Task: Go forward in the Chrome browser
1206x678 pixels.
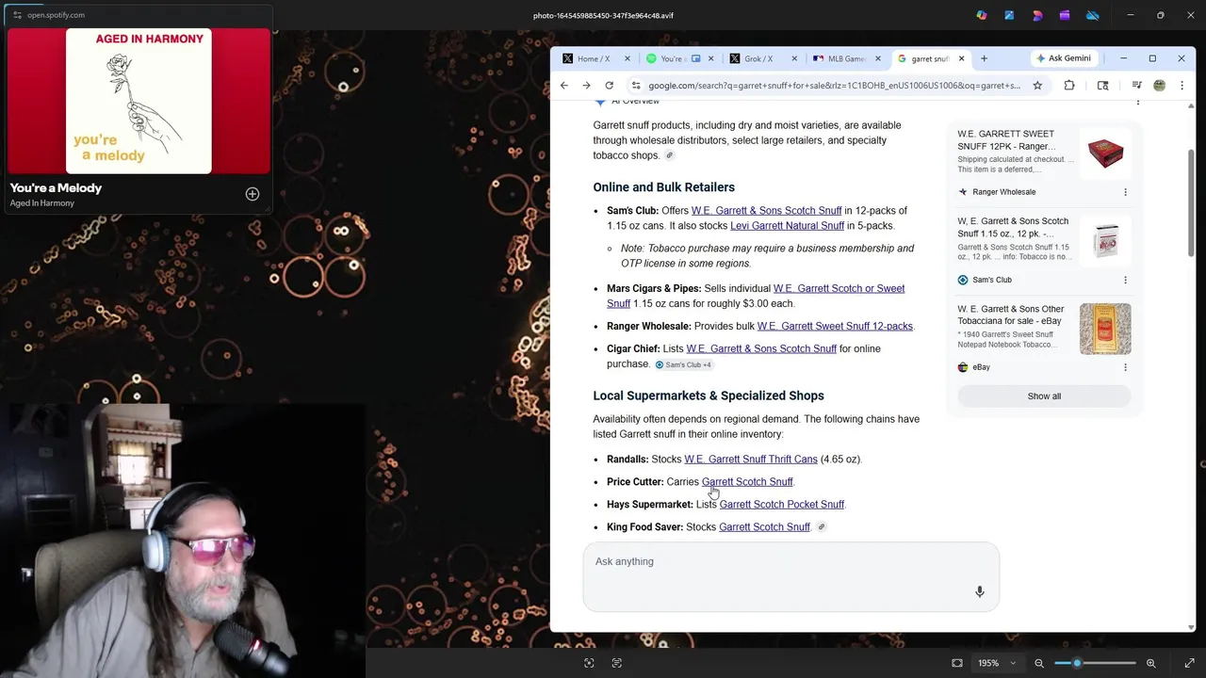Action: [586, 86]
